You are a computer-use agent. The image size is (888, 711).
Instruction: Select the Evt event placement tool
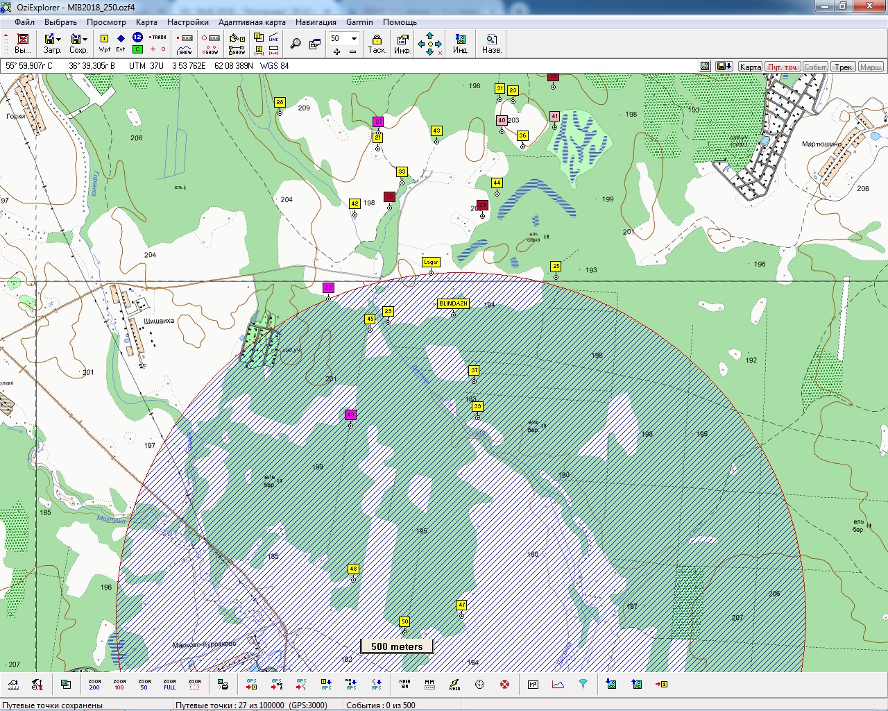click(121, 43)
